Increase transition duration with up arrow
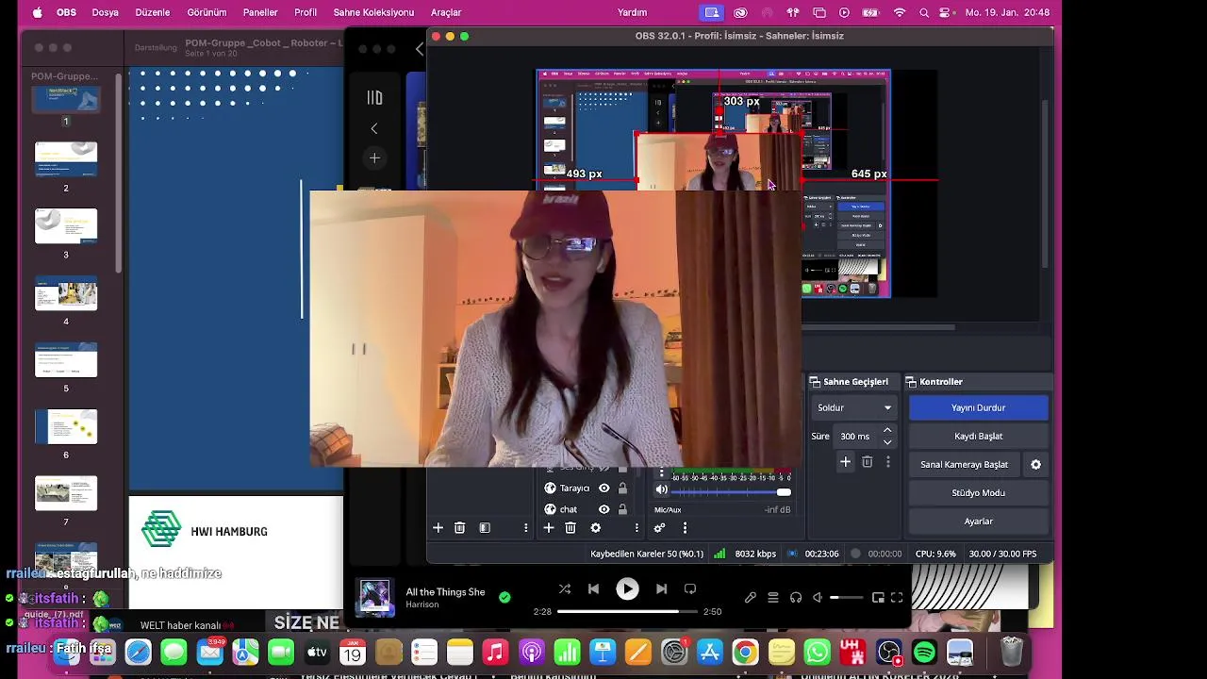Image resolution: width=1207 pixels, height=679 pixels. click(x=887, y=431)
